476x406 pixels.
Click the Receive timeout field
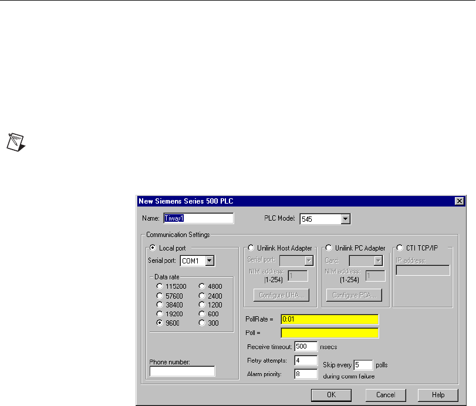[306, 347]
